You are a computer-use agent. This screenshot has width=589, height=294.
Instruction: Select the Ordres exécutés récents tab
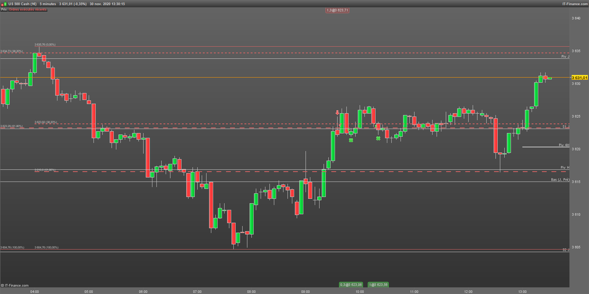pos(28,10)
